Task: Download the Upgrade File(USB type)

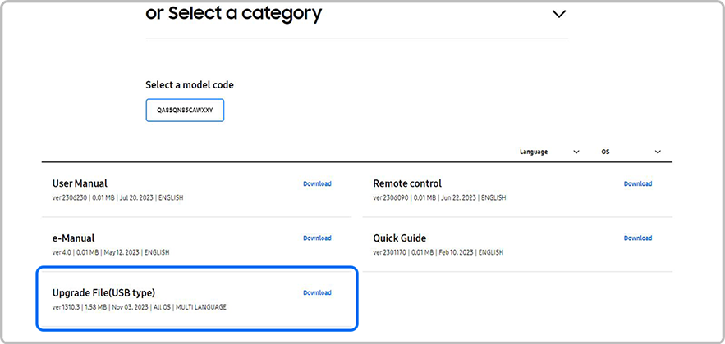Action: pyautogui.click(x=317, y=292)
